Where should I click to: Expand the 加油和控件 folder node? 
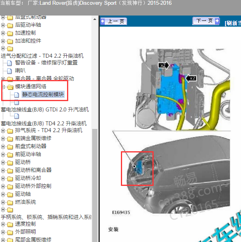point(3,41)
